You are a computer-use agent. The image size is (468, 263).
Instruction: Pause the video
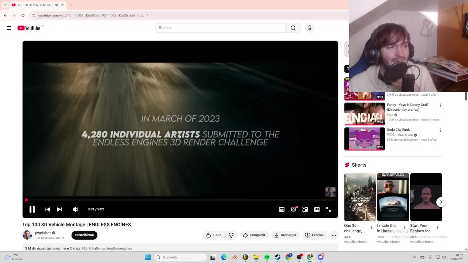[x=32, y=209]
